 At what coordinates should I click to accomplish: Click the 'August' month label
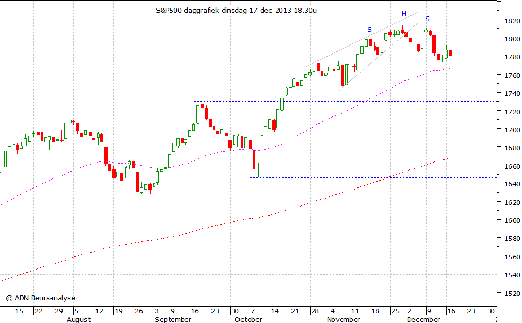click(x=79, y=319)
